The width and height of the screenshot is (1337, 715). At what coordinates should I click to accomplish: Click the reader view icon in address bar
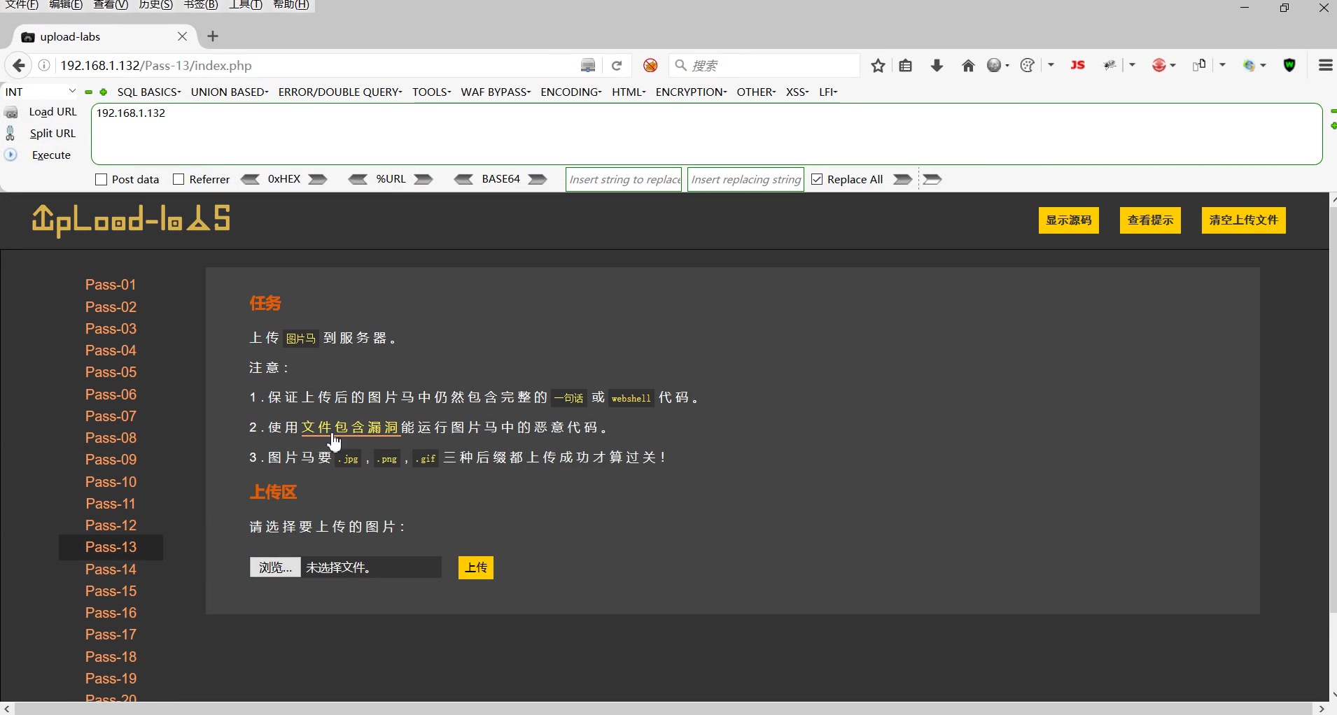pos(588,65)
